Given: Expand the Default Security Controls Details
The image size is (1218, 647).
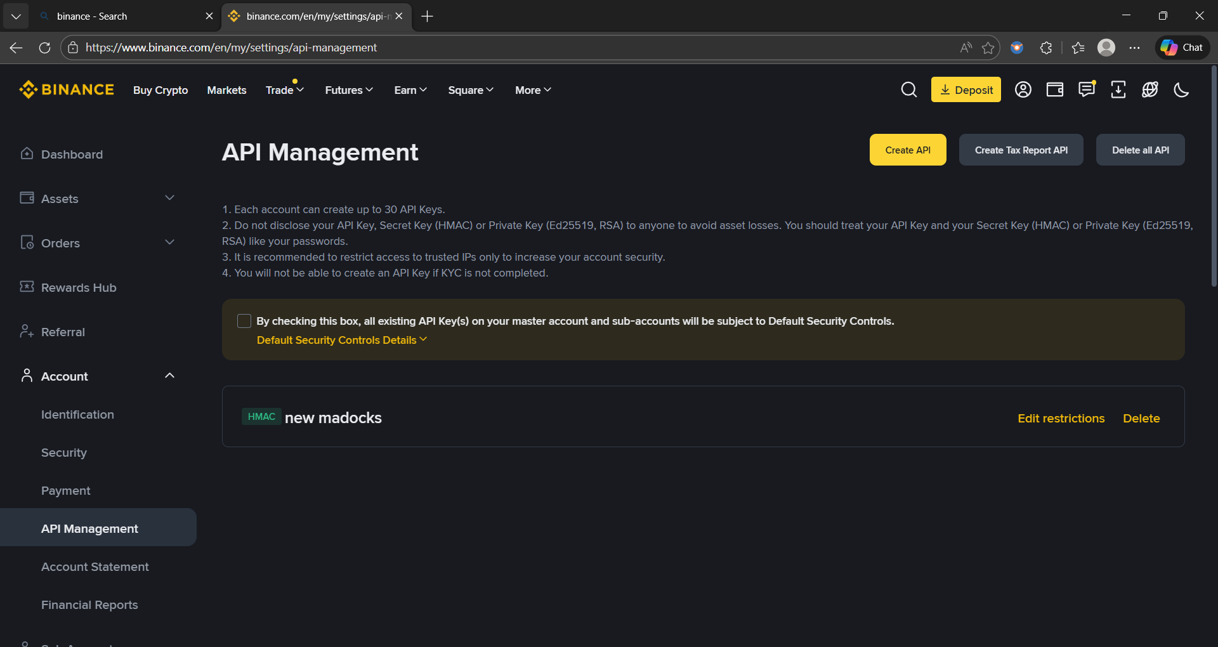Looking at the screenshot, I should (x=341, y=340).
